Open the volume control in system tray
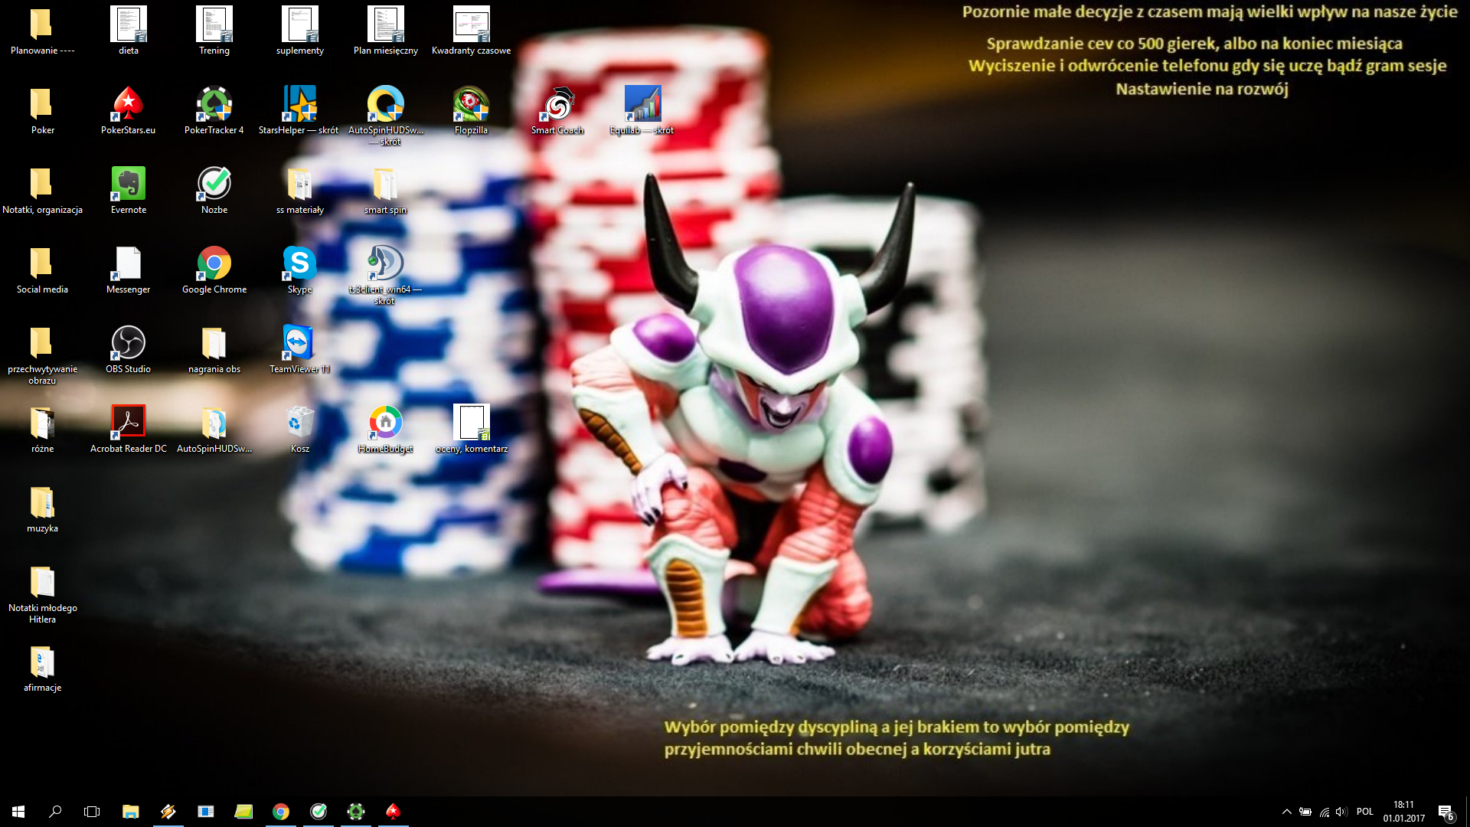The image size is (1470, 827). [1341, 812]
